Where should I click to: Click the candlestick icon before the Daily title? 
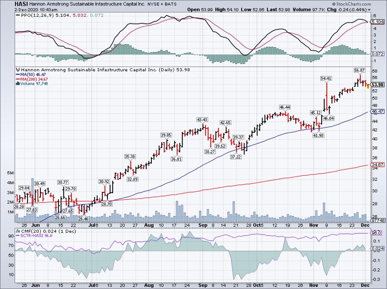point(17,70)
